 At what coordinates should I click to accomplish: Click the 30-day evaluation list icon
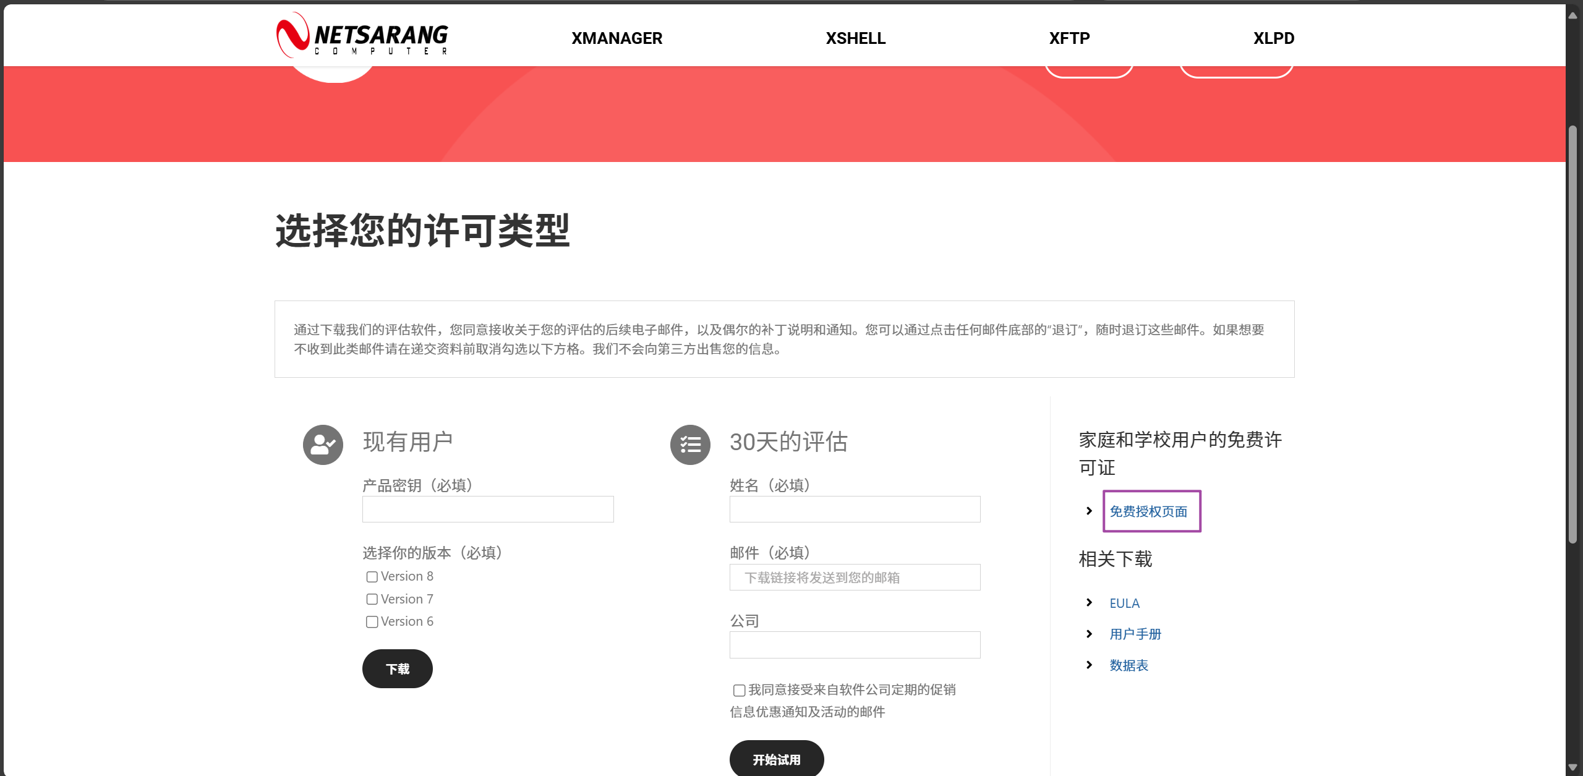pos(690,445)
